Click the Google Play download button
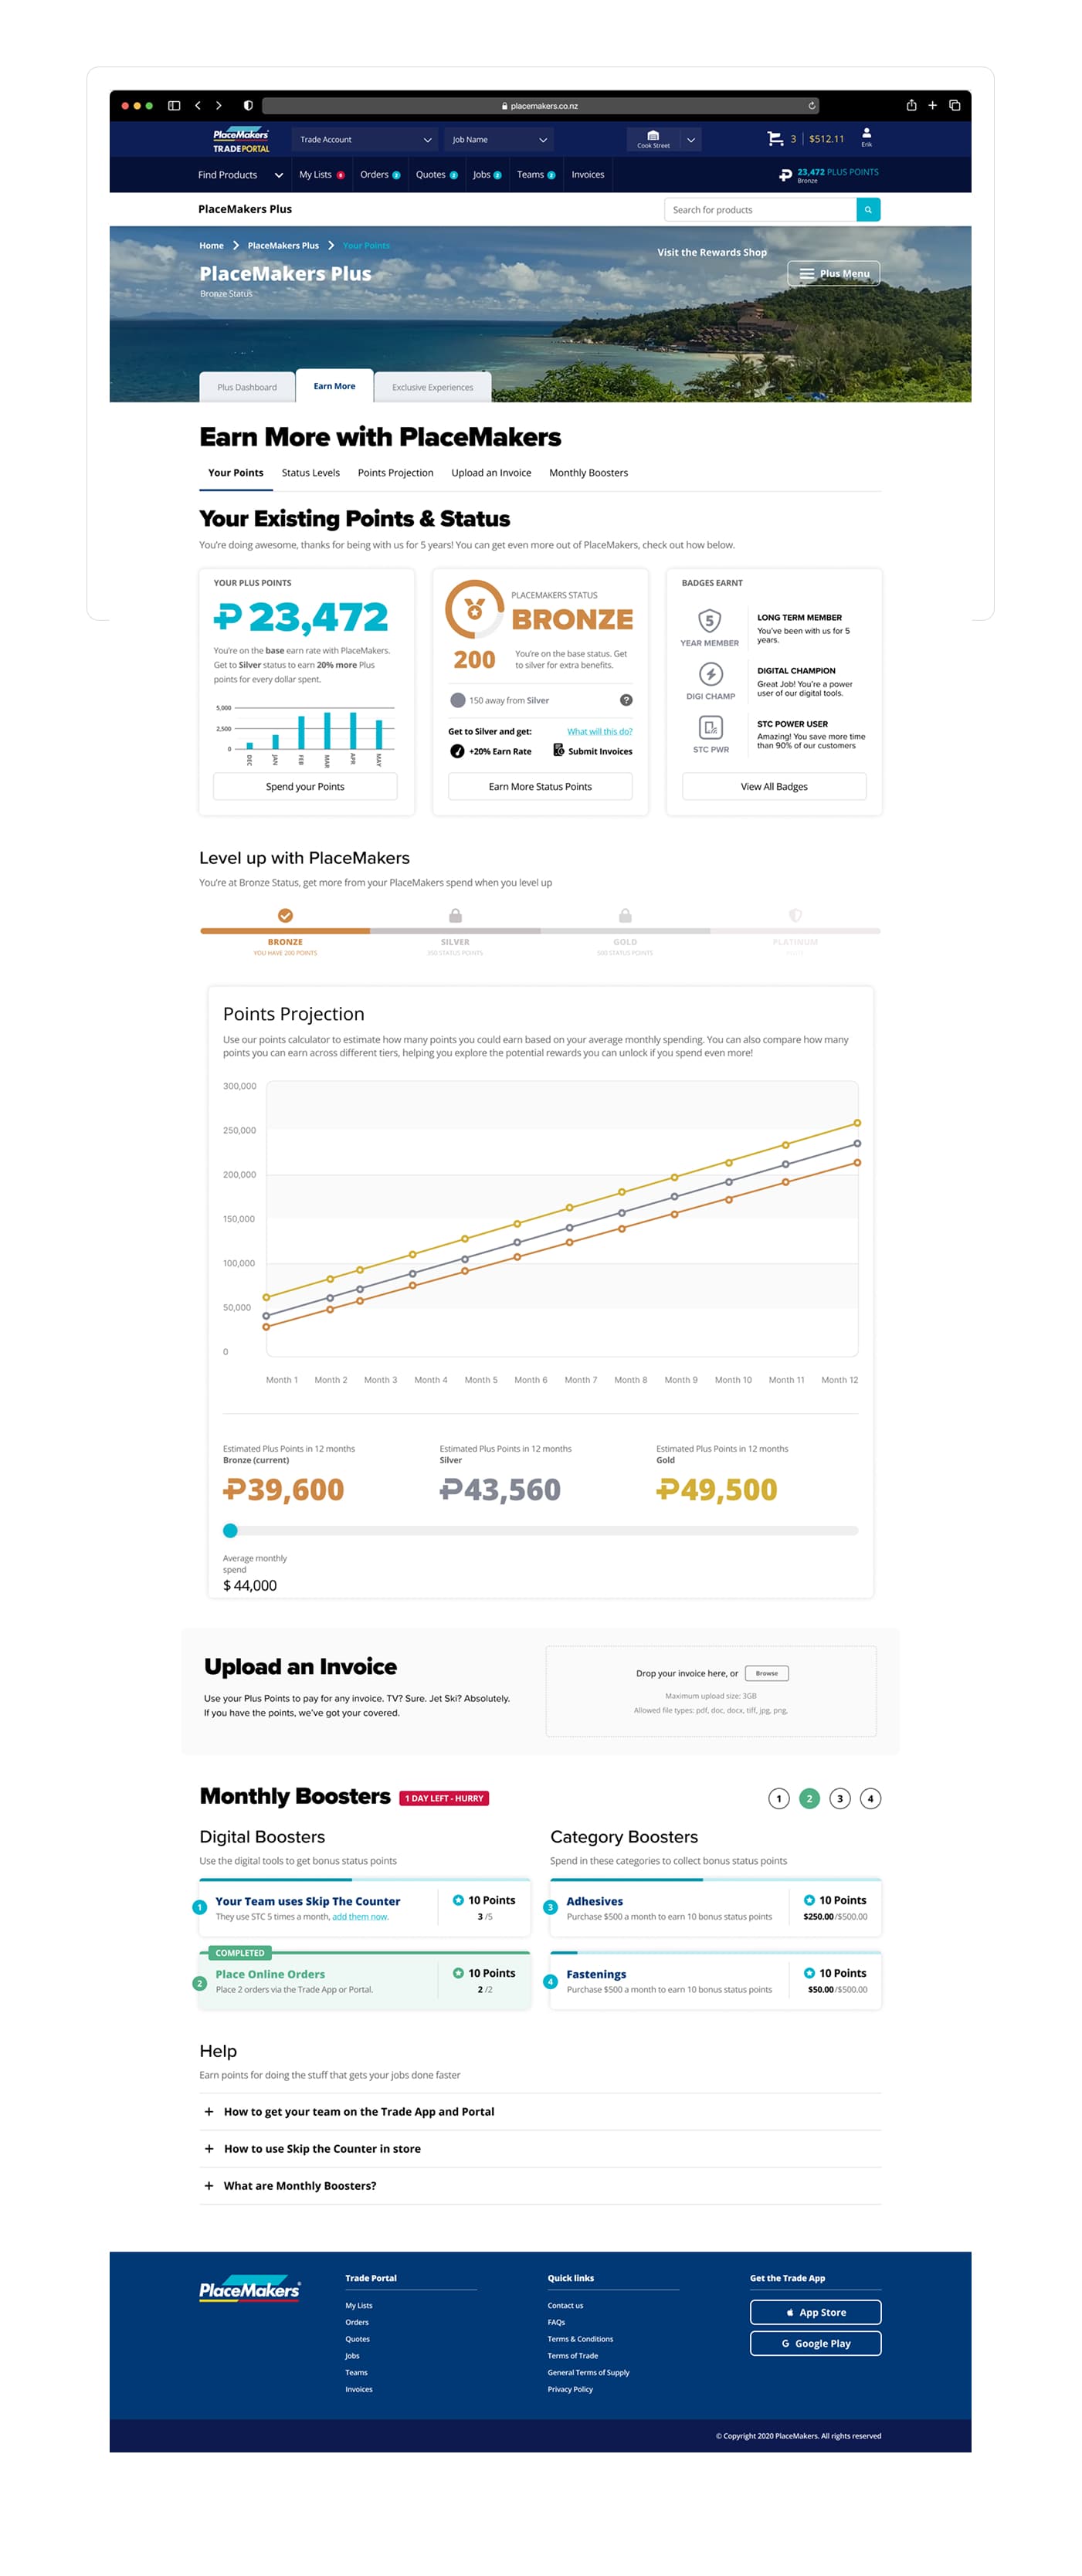 816,2343
